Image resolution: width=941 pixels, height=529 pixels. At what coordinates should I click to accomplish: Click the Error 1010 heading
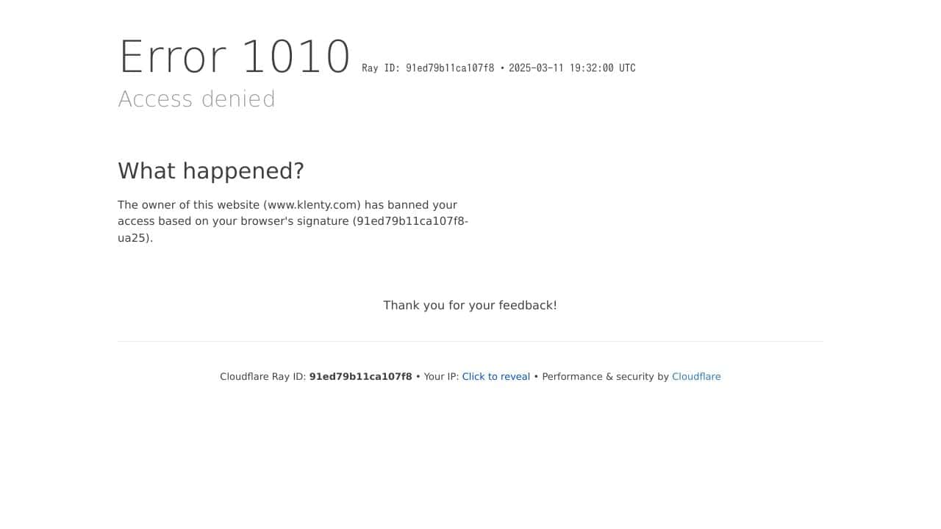click(x=235, y=57)
